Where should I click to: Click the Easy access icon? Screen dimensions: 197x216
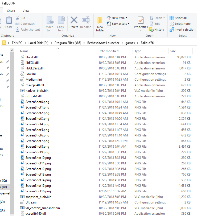(x=109, y=24)
